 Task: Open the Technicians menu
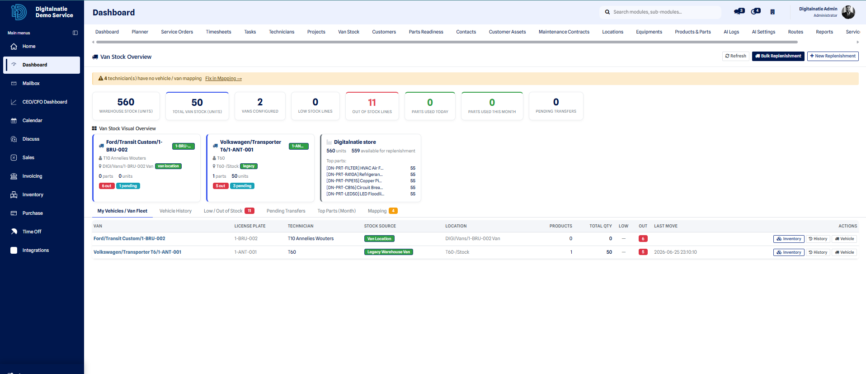point(282,32)
